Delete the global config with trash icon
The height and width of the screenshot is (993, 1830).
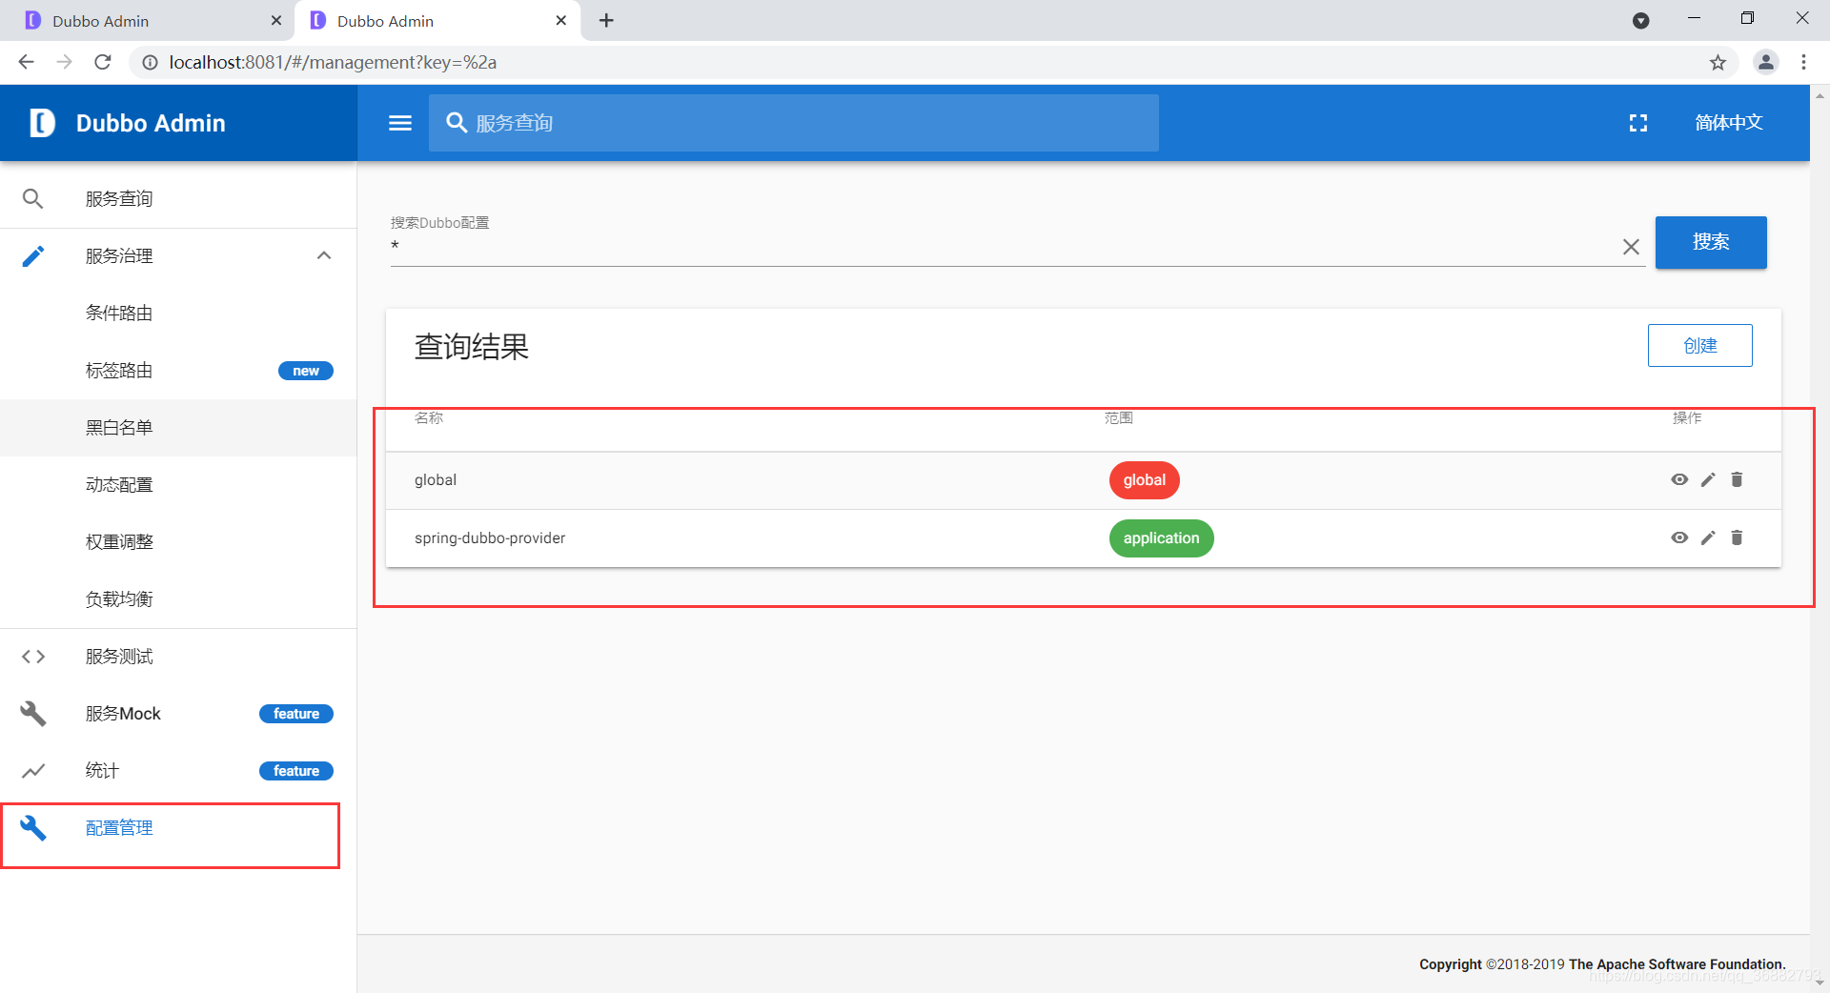[x=1737, y=480]
